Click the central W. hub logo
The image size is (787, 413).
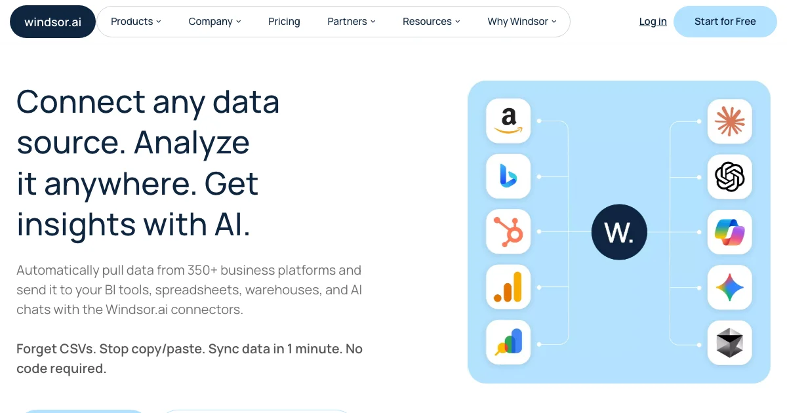coord(619,232)
